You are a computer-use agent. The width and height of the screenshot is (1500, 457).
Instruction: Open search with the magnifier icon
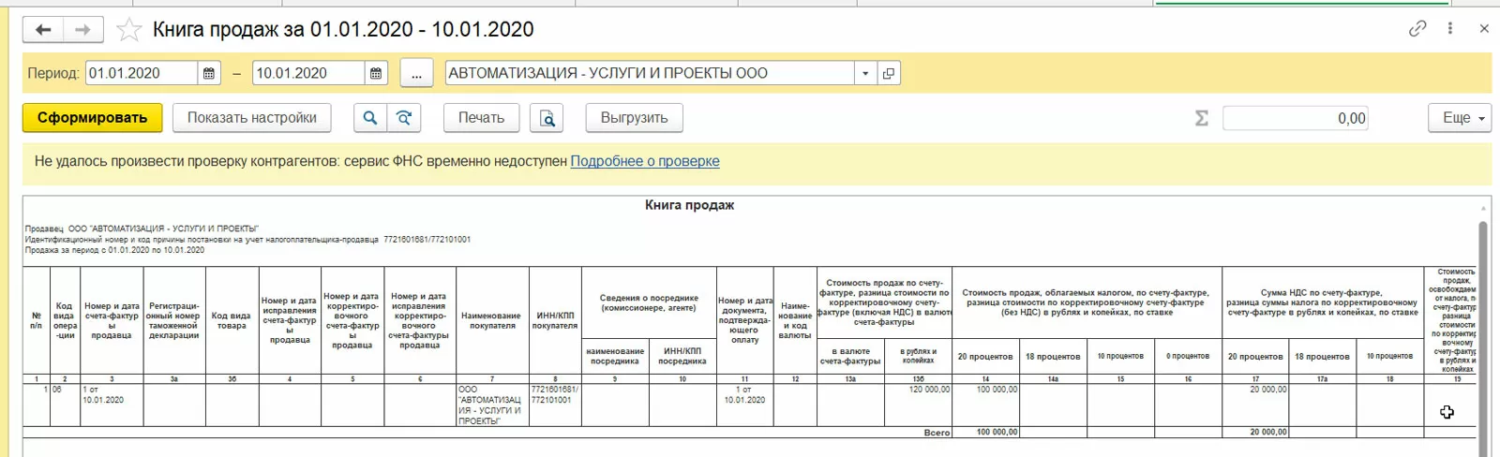coord(370,118)
